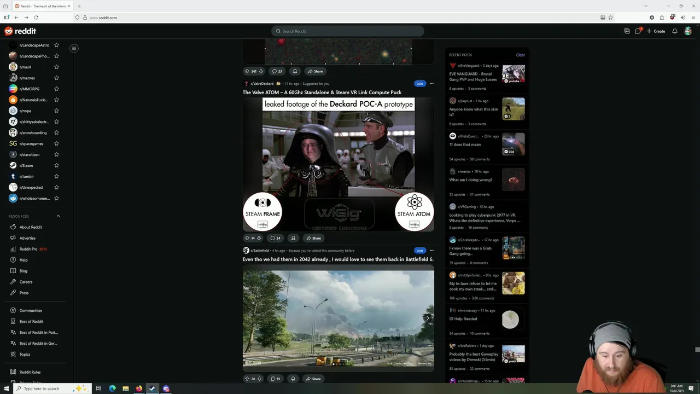Screen dimensions: 700x394
Task: Bookmark this page with the star icon
Action: [x=611, y=18]
